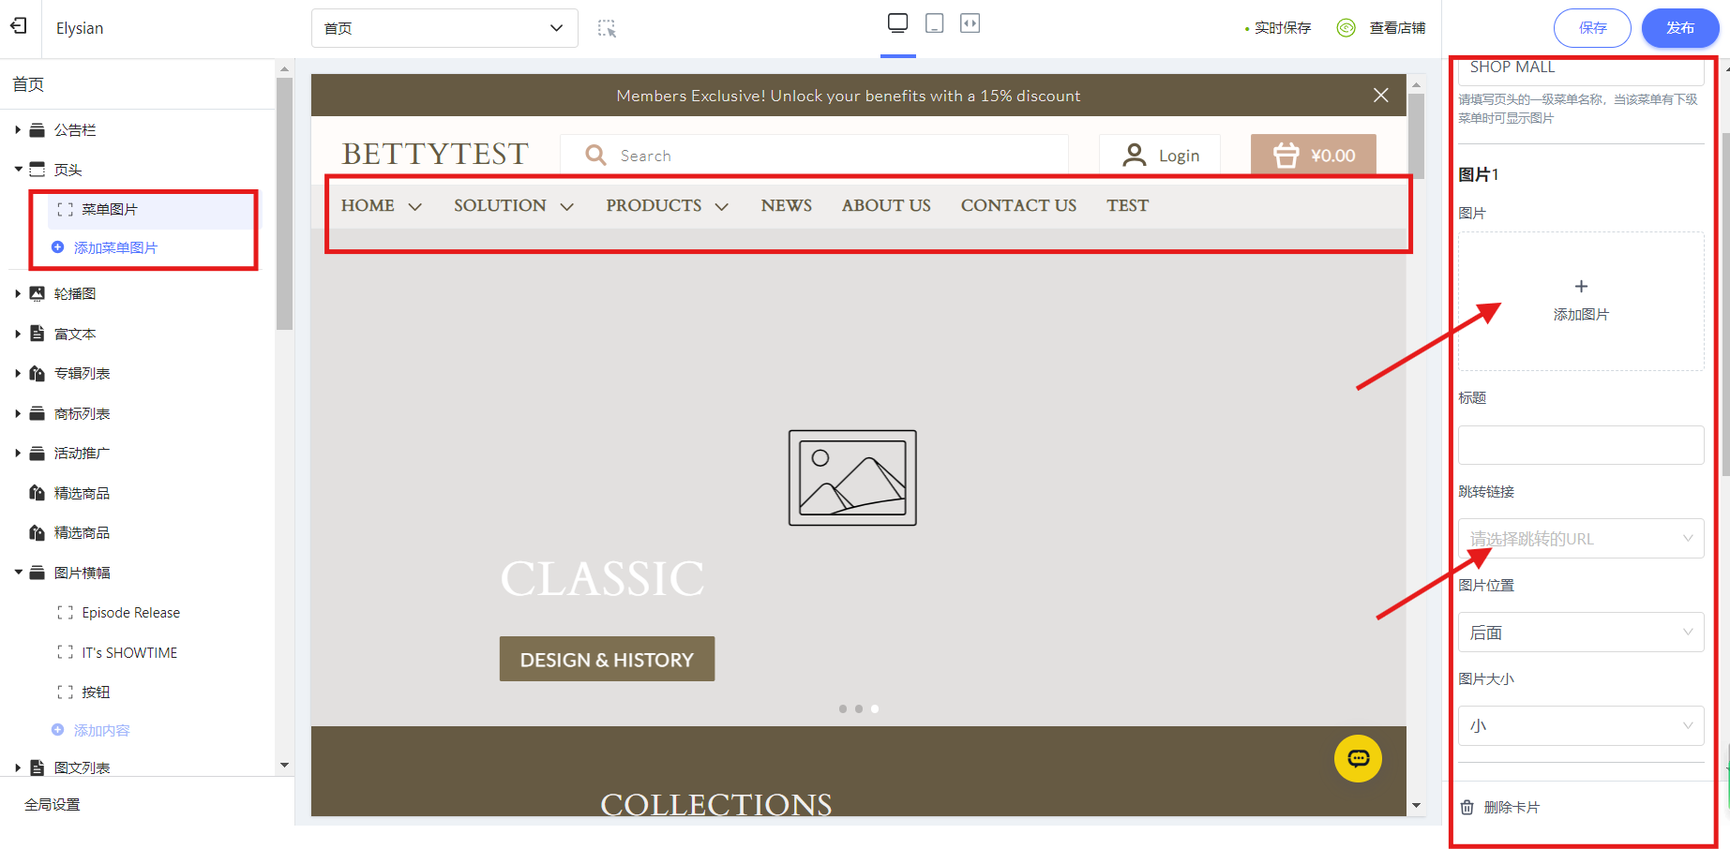Click the shopping cart icon in preview
The image size is (1730, 849).
pyautogui.click(x=1286, y=156)
